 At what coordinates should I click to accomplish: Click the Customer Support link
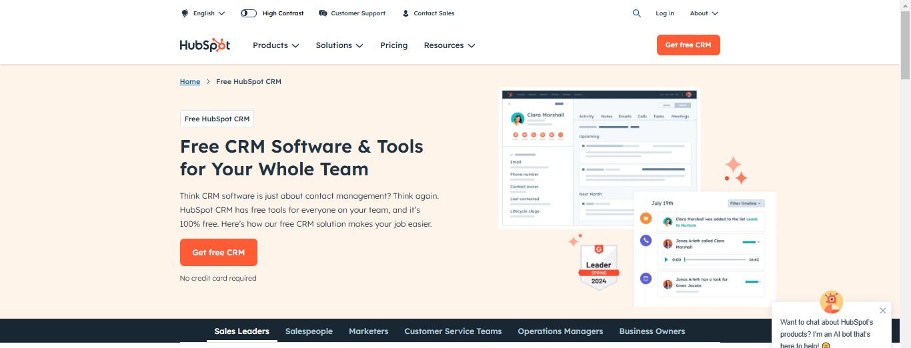point(358,13)
